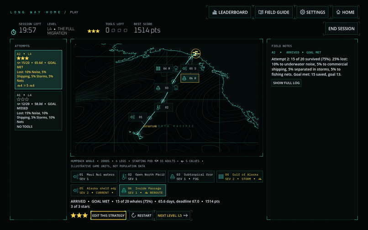Click the yellow arrival marker in Alaska
This screenshot has width=368, height=230.
196,53
